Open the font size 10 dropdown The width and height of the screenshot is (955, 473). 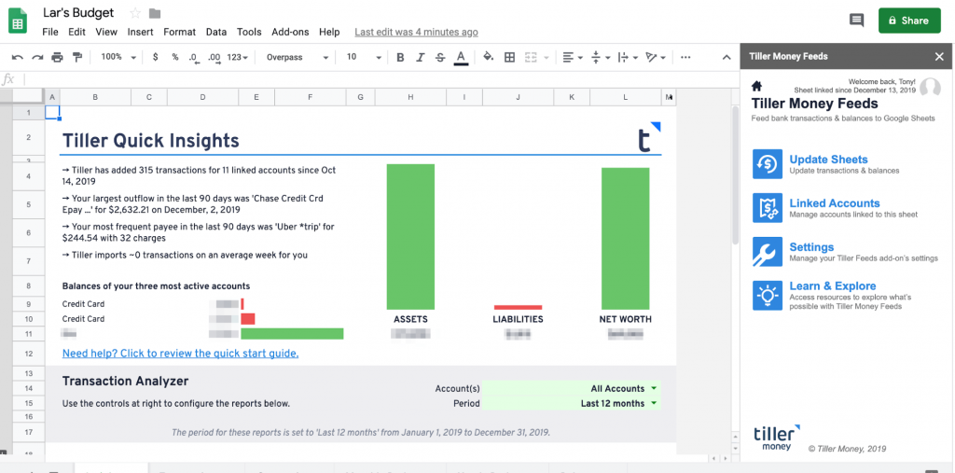[364, 57]
